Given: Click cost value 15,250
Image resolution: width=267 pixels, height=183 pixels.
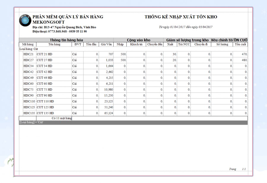Looking at the screenshot, I should [x=109, y=95].
